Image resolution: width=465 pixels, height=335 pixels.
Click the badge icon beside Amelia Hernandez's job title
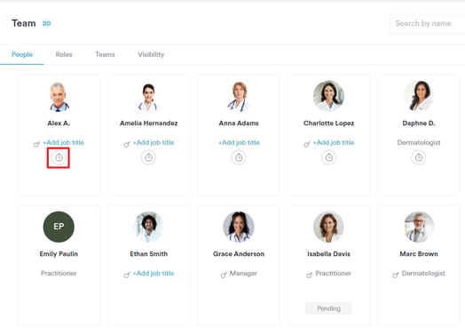127,144
